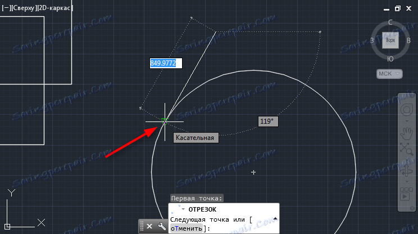Close the command line window
Viewport: 418px width, 234px height.
[x=149, y=226]
